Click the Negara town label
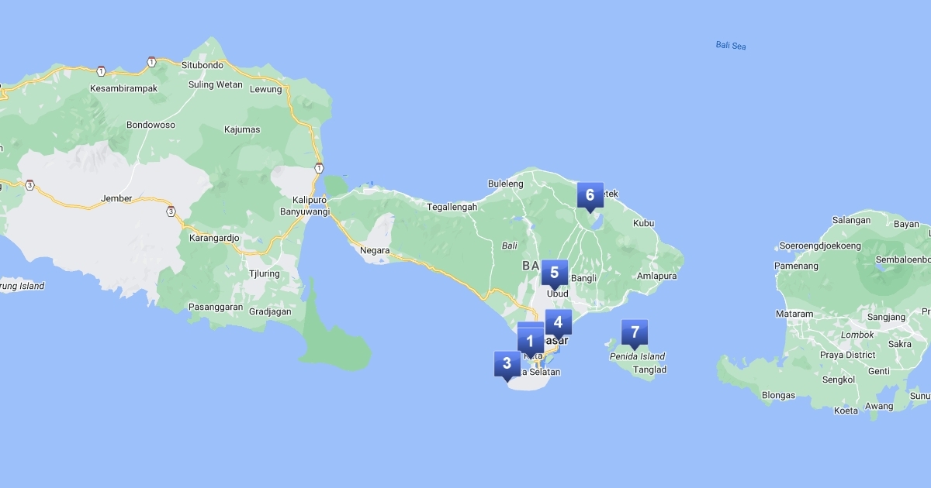This screenshot has width=931, height=488. coord(375,250)
